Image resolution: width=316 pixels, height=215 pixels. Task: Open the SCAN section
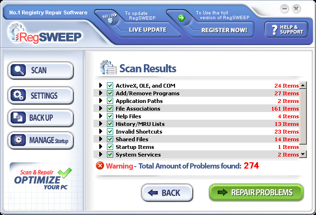coord(40,70)
